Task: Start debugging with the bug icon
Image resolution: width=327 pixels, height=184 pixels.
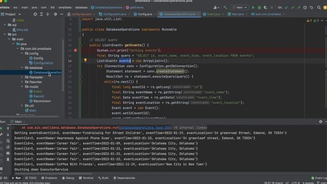Action: pos(259,8)
